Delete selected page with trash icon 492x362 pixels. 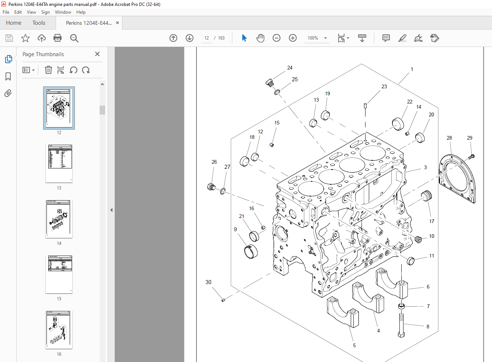[48, 70]
